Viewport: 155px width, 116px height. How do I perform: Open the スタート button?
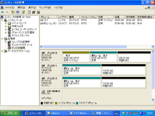click(x=11, y=113)
